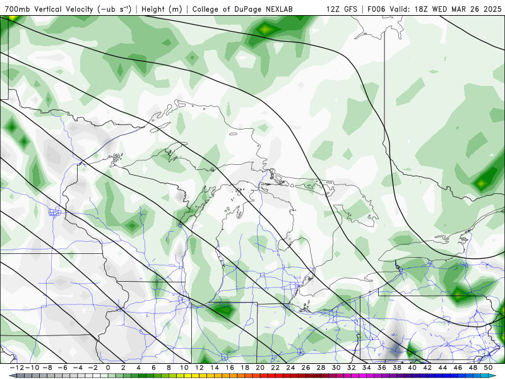Screen dimensions: 505x379
Task: Click the '-8' colorbar scale label
Action: tap(47, 368)
